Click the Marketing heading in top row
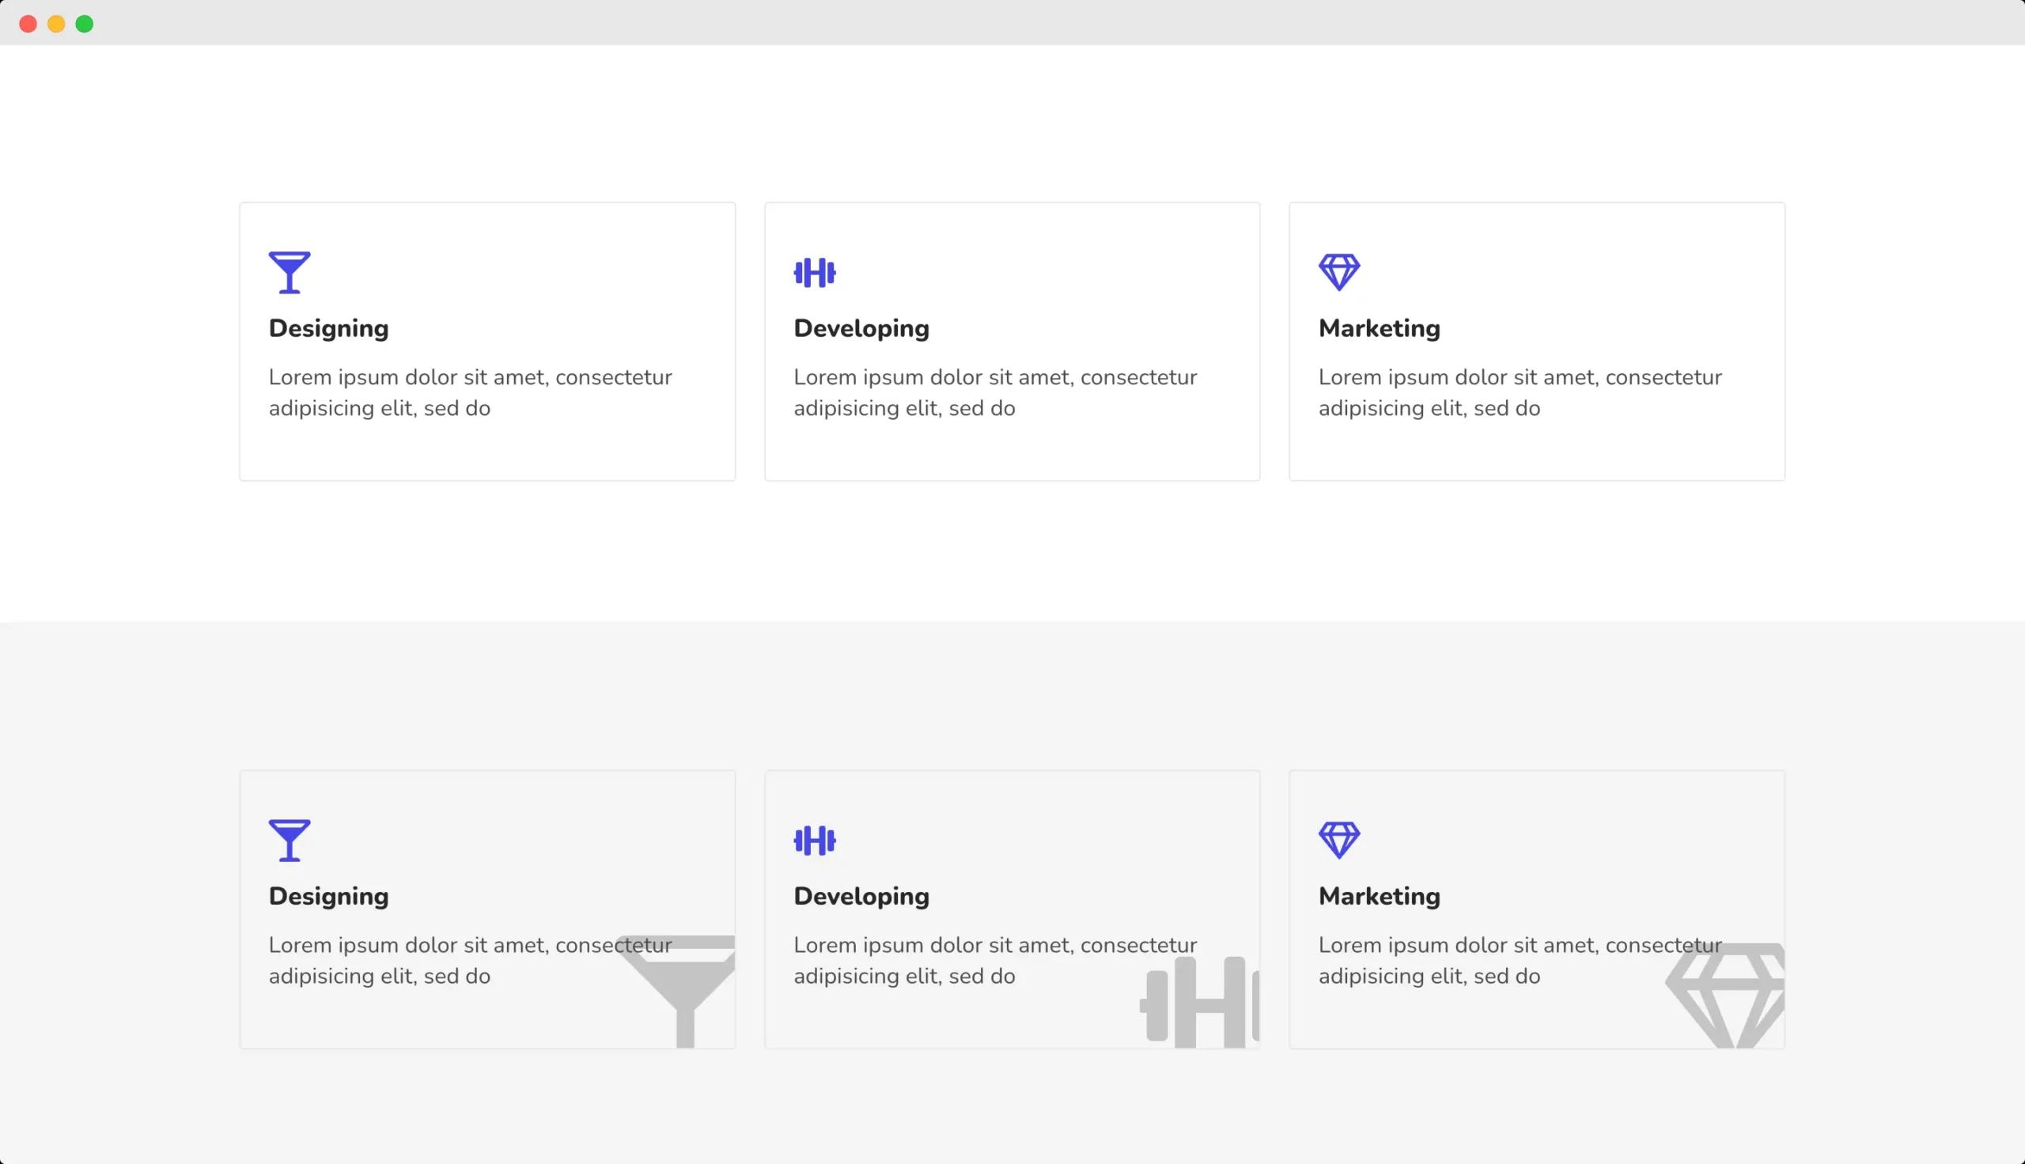Screen dimensions: 2025x1164 (x=1378, y=328)
